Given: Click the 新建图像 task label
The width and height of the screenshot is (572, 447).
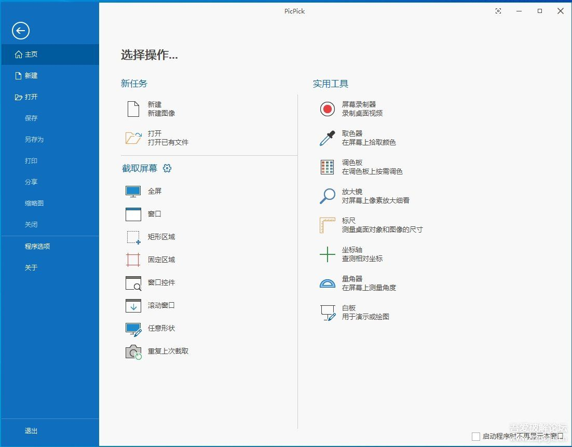Looking at the screenshot, I should click(x=161, y=114).
